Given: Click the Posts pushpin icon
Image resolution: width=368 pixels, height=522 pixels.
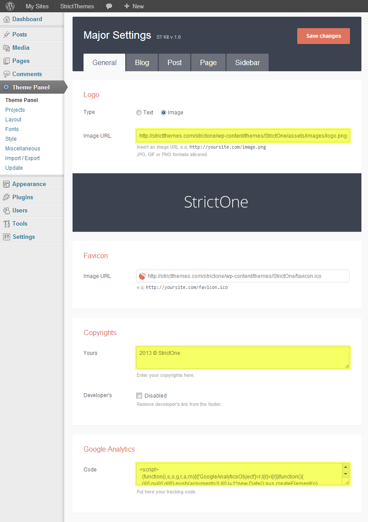Looking at the screenshot, I should (x=7, y=35).
